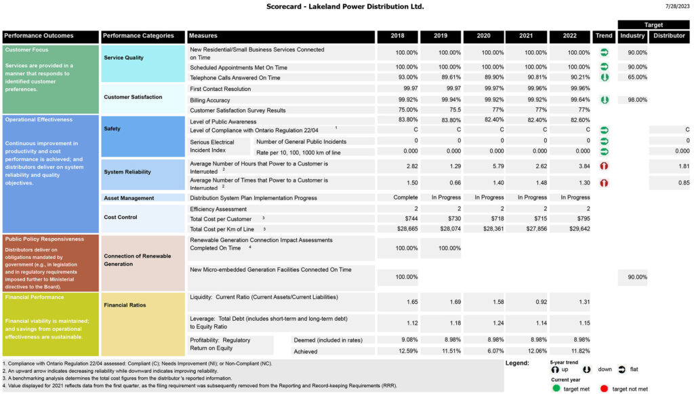Click the flat trend icon for Ontario Regulation 22/04 compliance
This screenshot has height=394, width=694.
[x=604, y=130]
